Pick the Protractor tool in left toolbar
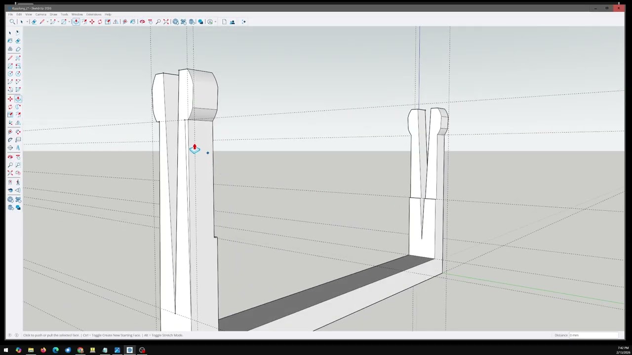The image size is (632, 355). tap(10, 140)
